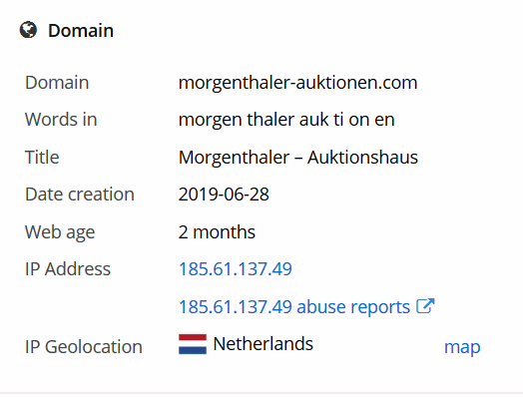This screenshot has height=397, width=523.
Task: Click the external link icon after abuse reports
Action: (x=425, y=305)
